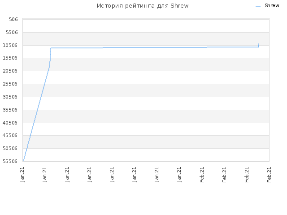Select the 30506 y-axis label
The width and height of the screenshot is (287, 215).
pos(10,97)
